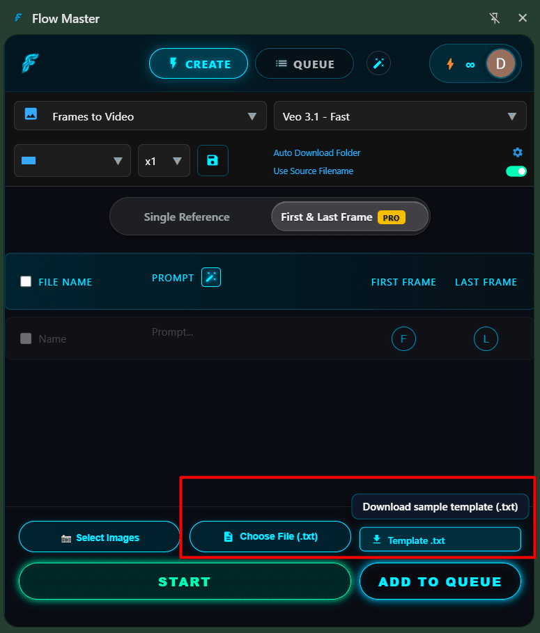The height and width of the screenshot is (633, 540).
Task: Check the FILE NAME select-all checkbox
Action: click(x=26, y=282)
